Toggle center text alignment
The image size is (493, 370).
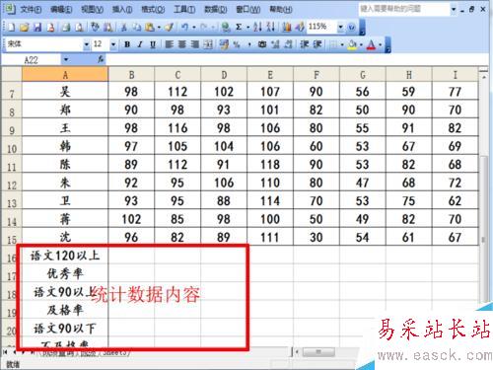pyautogui.click(x=182, y=44)
